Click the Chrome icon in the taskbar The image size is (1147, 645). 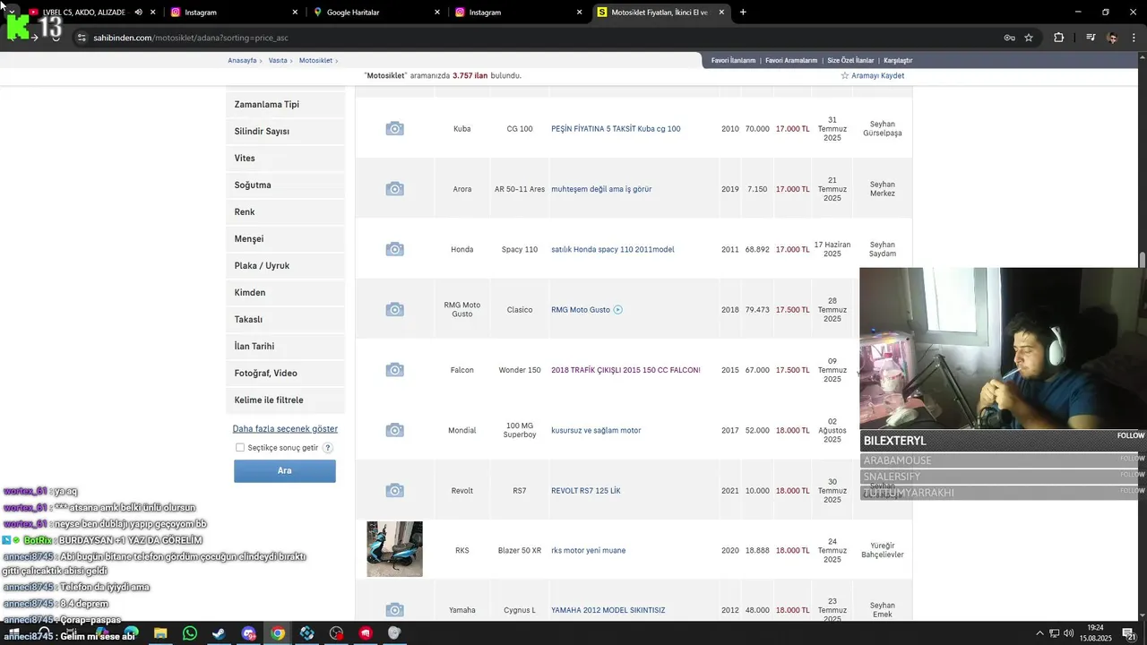tap(278, 633)
